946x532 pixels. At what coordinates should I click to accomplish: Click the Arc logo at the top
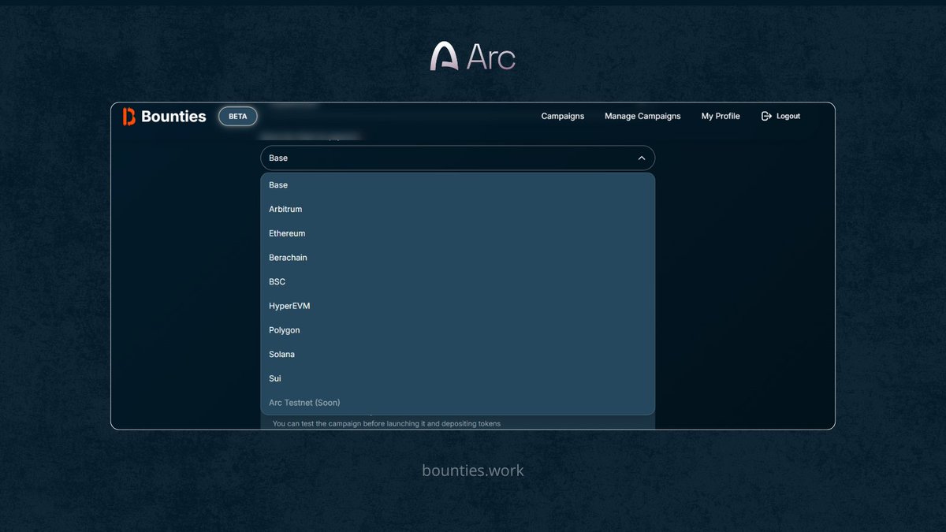[473, 56]
